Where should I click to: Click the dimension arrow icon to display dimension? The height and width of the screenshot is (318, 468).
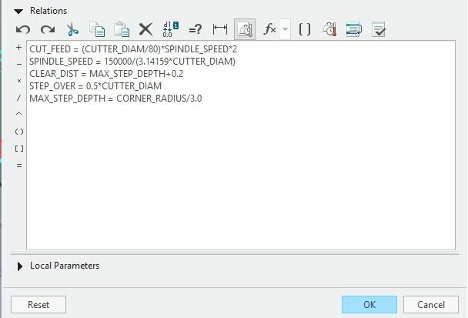click(220, 29)
